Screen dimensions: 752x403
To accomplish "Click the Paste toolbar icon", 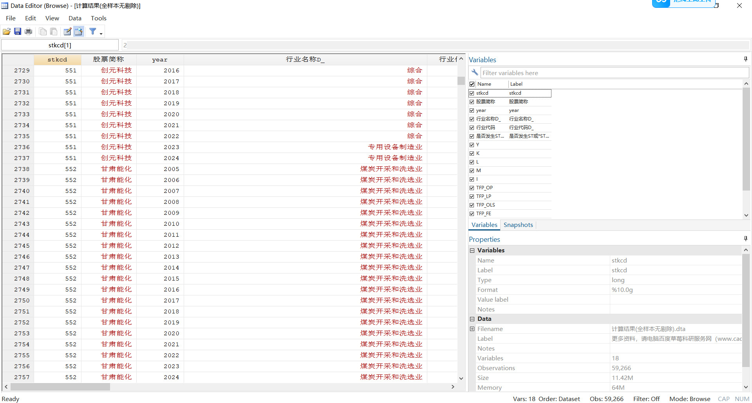I will tap(54, 31).
